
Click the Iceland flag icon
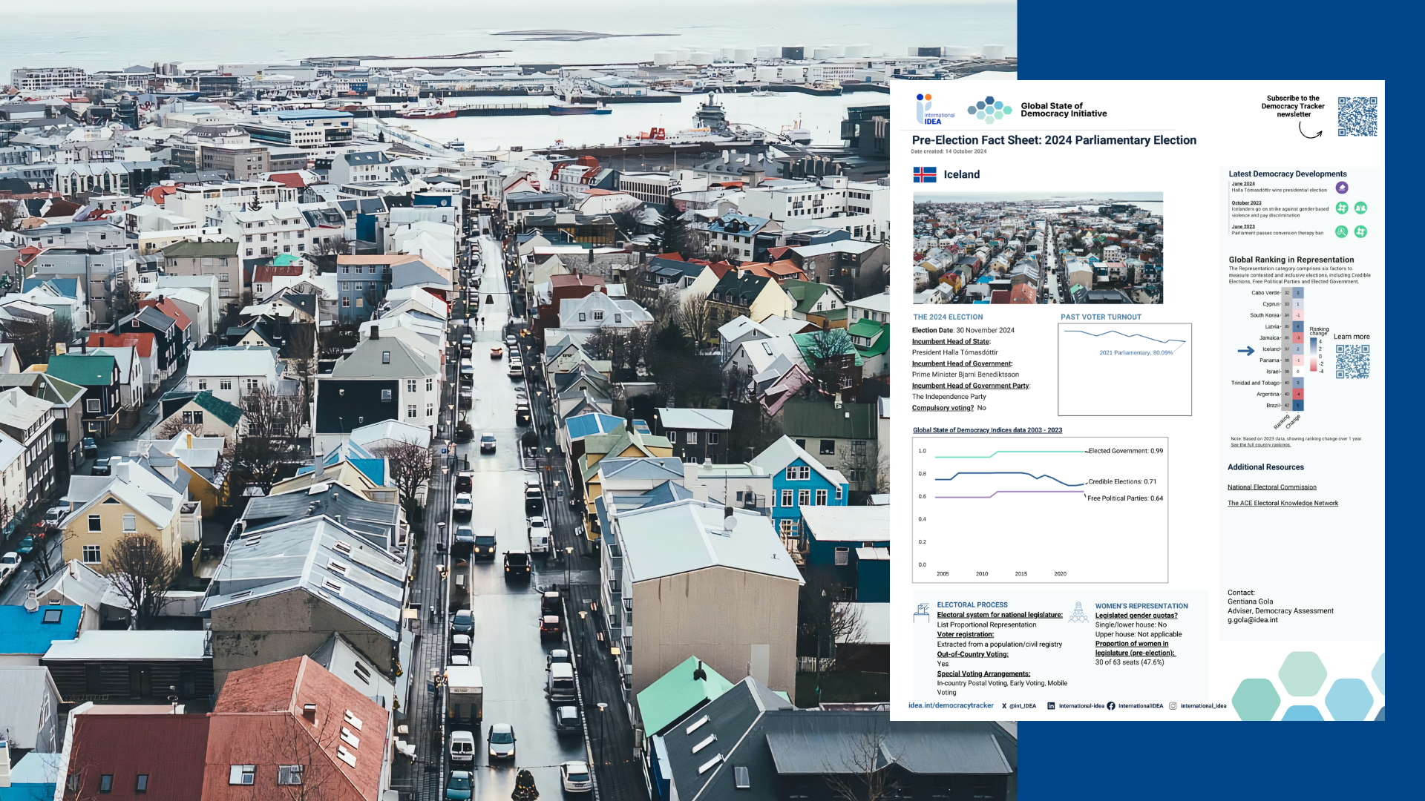(x=924, y=175)
